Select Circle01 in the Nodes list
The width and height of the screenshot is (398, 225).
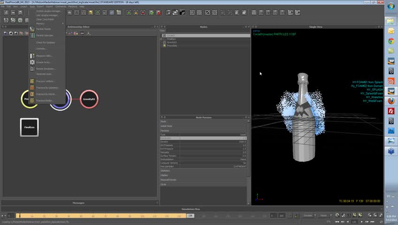171,36
